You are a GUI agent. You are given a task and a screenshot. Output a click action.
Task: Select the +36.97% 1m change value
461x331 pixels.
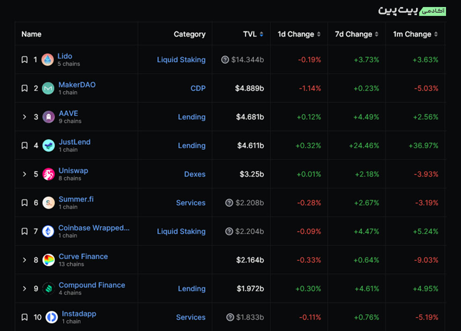click(424, 146)
